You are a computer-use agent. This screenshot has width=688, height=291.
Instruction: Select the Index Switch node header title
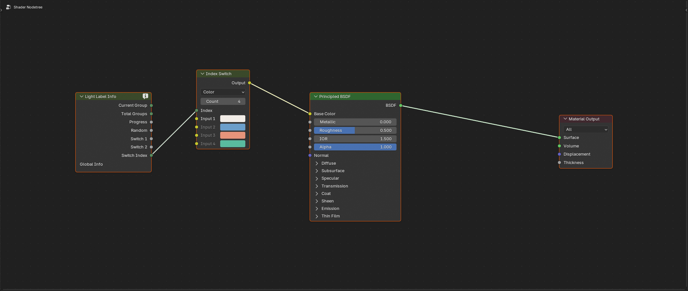(219, 74)
